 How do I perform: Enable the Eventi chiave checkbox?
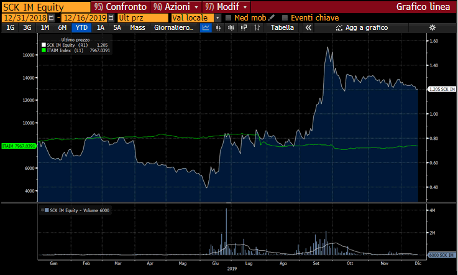click(285, 18)
